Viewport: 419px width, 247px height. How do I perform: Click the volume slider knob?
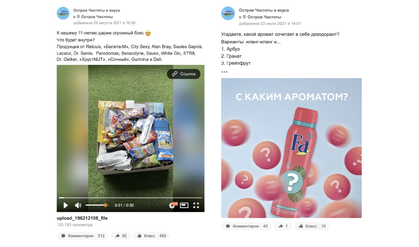(x=105, y=205)
